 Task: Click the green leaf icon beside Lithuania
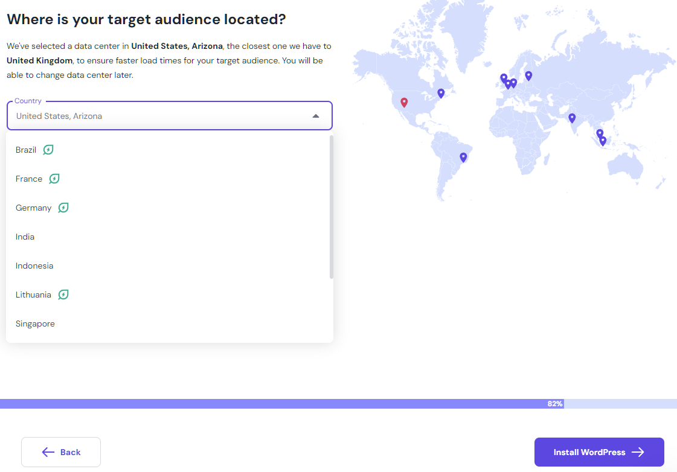click(x=63, y=295)
